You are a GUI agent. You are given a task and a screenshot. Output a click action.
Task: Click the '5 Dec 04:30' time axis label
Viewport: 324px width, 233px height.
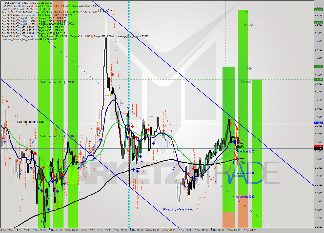(55, 230)
